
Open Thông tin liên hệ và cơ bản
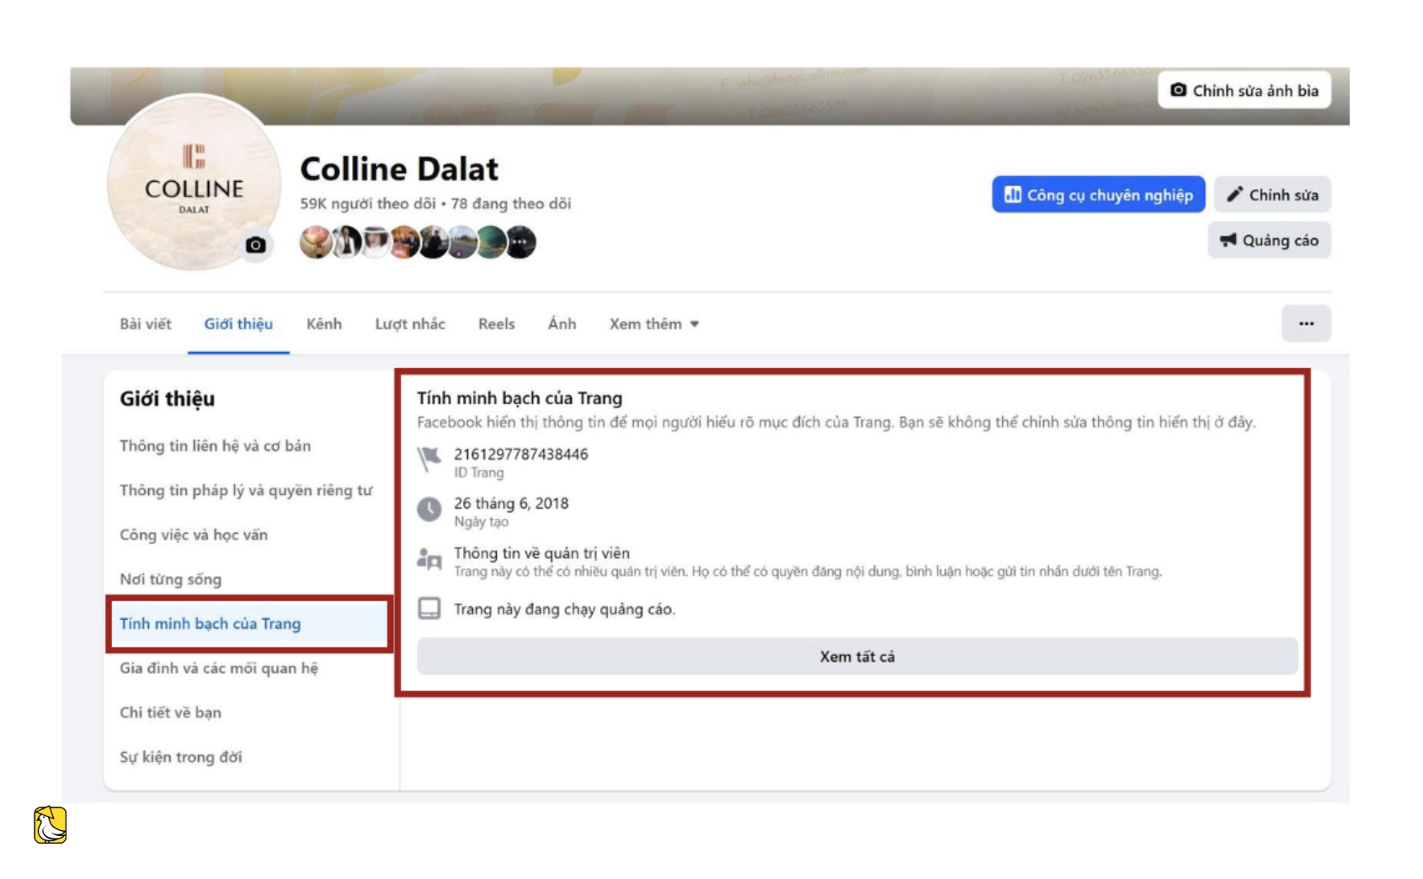[x=215, y=446]
